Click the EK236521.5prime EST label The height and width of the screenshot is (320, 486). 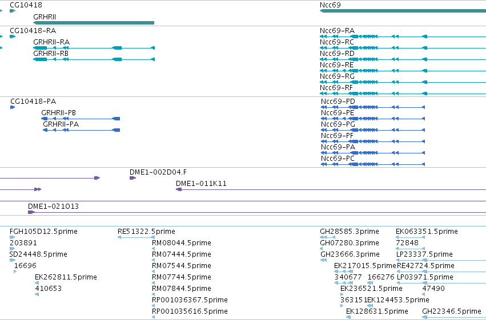pyautogui.click(x=371, y=289)
